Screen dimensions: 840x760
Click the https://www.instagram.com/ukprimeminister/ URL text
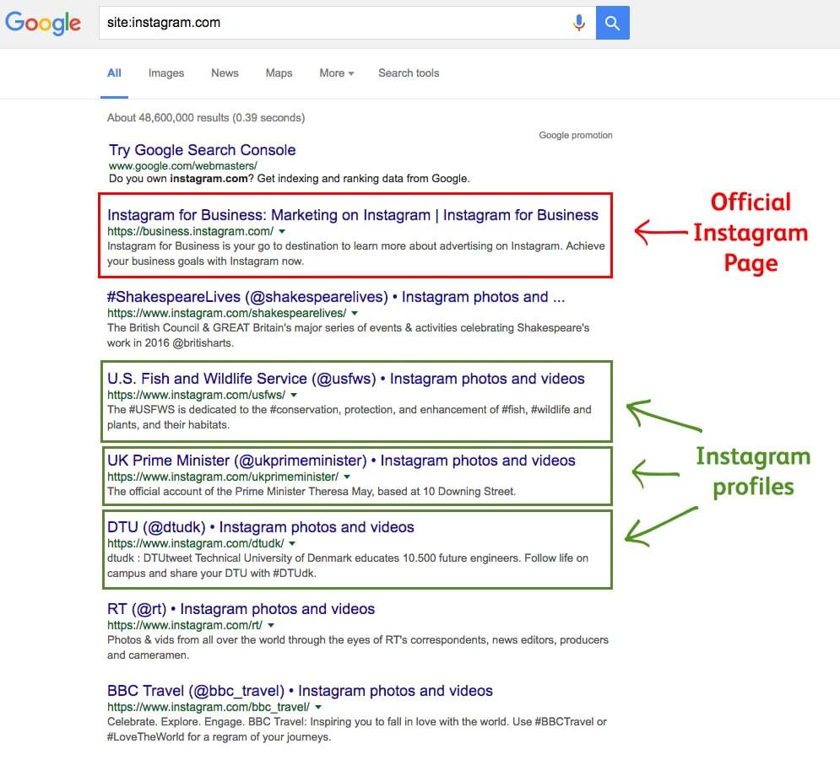223,477
